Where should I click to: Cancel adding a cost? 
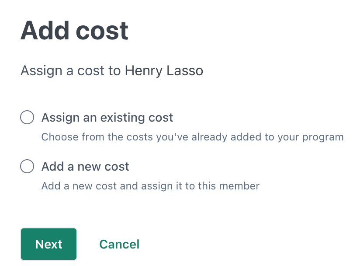(119, 244)
